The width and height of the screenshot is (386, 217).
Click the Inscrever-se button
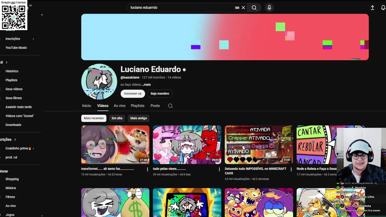(133, 93)
